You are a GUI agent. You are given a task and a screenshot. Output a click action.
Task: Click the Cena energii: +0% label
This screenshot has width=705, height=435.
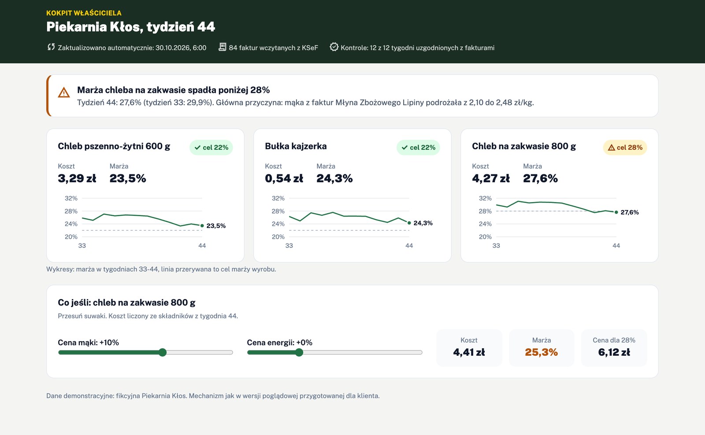pos(280,343)
